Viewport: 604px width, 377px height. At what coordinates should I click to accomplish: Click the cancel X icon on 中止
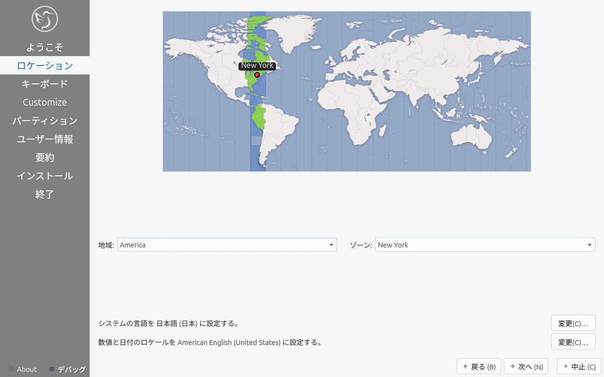pos(565,366)
